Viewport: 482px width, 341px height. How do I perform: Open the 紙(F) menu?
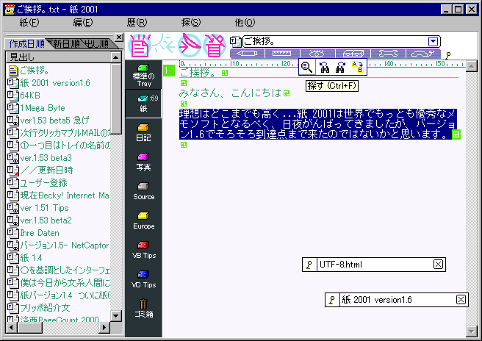(29, 23)
